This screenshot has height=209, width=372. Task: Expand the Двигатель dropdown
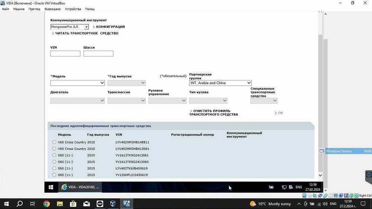(x=77, y=100)
